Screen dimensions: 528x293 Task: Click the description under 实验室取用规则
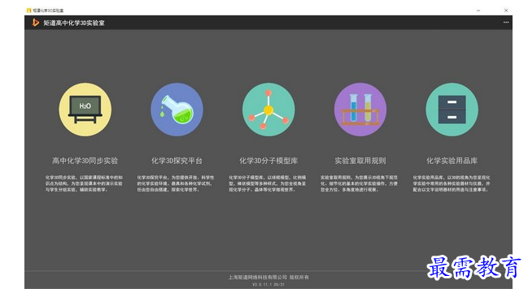359,183
